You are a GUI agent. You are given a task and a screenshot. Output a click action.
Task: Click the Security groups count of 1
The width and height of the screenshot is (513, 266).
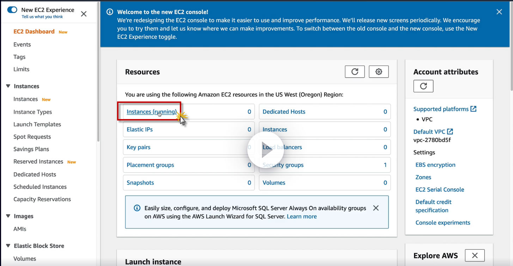click(385, 165)
